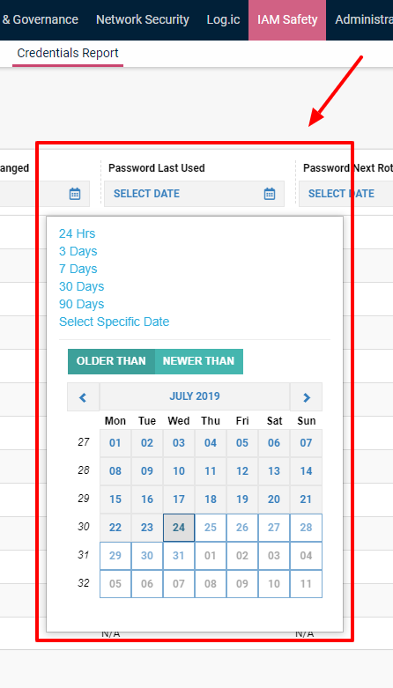Screen dimensions: 393x688
Task: Switch to NEWER THAN filter mode
Action: tap(198, 361)
